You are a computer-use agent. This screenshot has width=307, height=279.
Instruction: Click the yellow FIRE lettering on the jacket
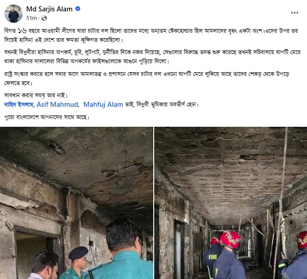[x=213, y=257]
